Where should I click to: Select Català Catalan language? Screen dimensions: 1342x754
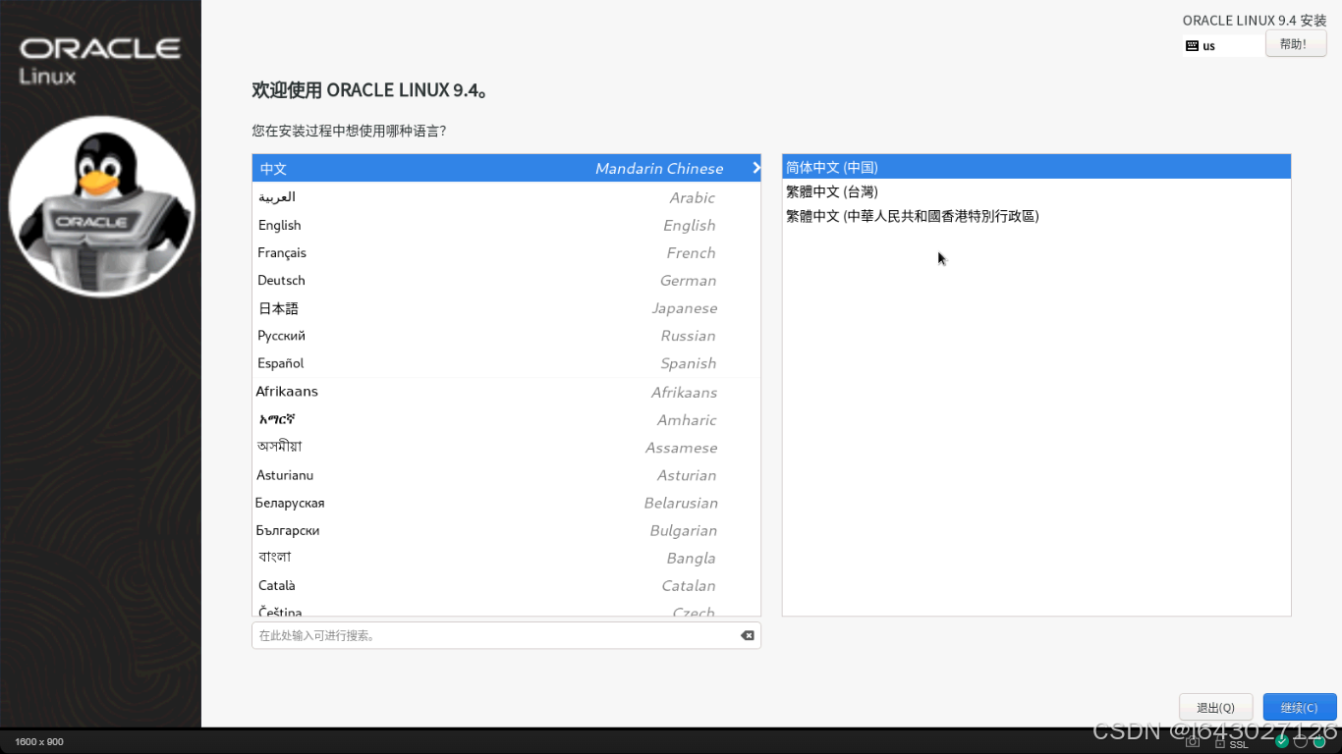(x=506, y=584)
